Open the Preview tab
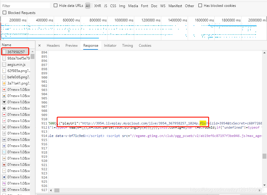The image size is (267, 195). (x=72, y=46)
